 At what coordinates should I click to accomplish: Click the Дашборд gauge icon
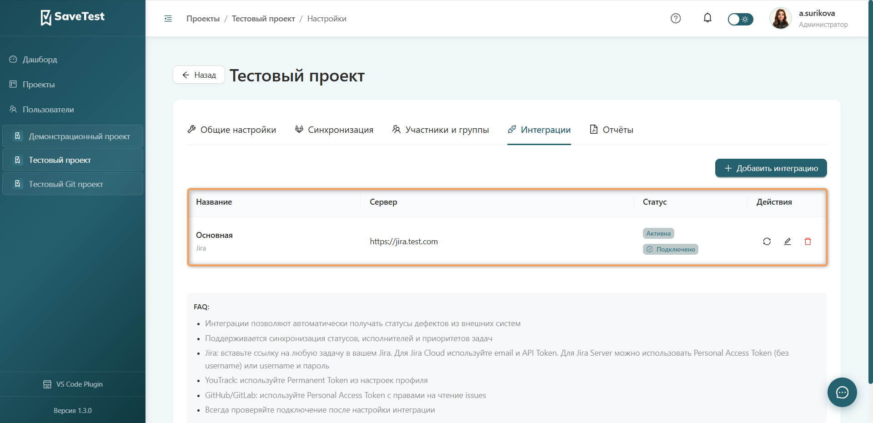[x=13, y=59]
